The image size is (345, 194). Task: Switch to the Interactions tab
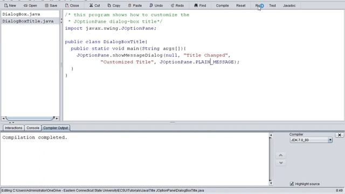[x=13, y=128]
